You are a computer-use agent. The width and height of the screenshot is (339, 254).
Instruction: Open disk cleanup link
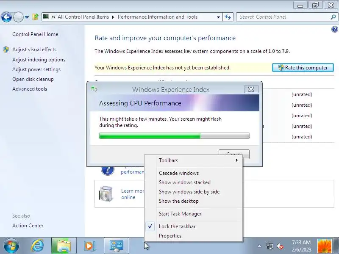click(33, 79)
